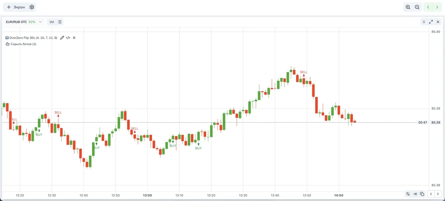Jump to latest candle with arrow-to-bar icon
445x201 pixels.
[415, 194]
